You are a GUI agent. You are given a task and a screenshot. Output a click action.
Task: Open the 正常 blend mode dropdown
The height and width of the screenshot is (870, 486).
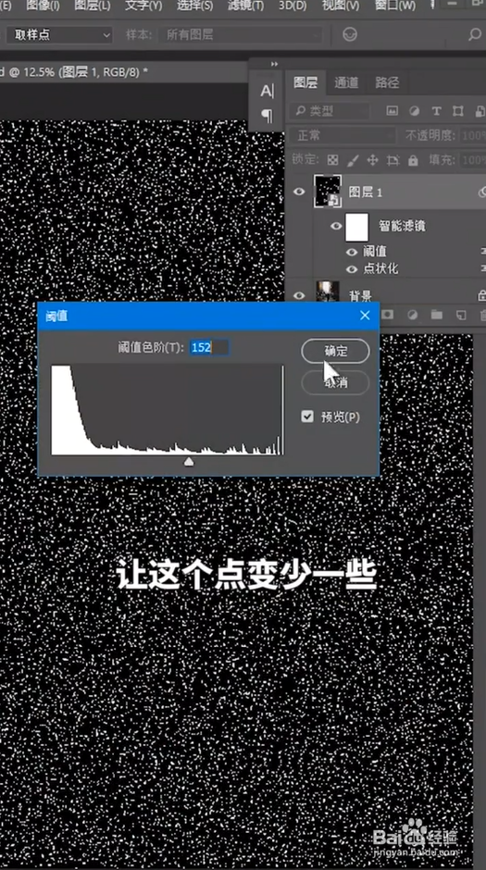343,135
